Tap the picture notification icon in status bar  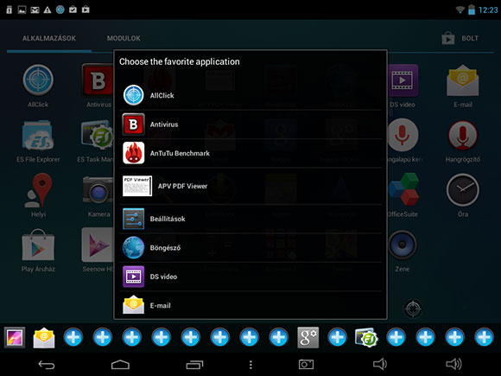point(22,10)
